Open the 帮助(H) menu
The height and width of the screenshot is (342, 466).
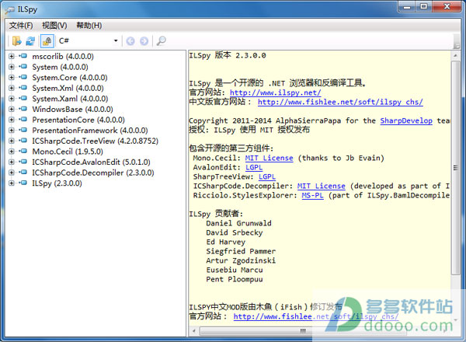(89, 26)
